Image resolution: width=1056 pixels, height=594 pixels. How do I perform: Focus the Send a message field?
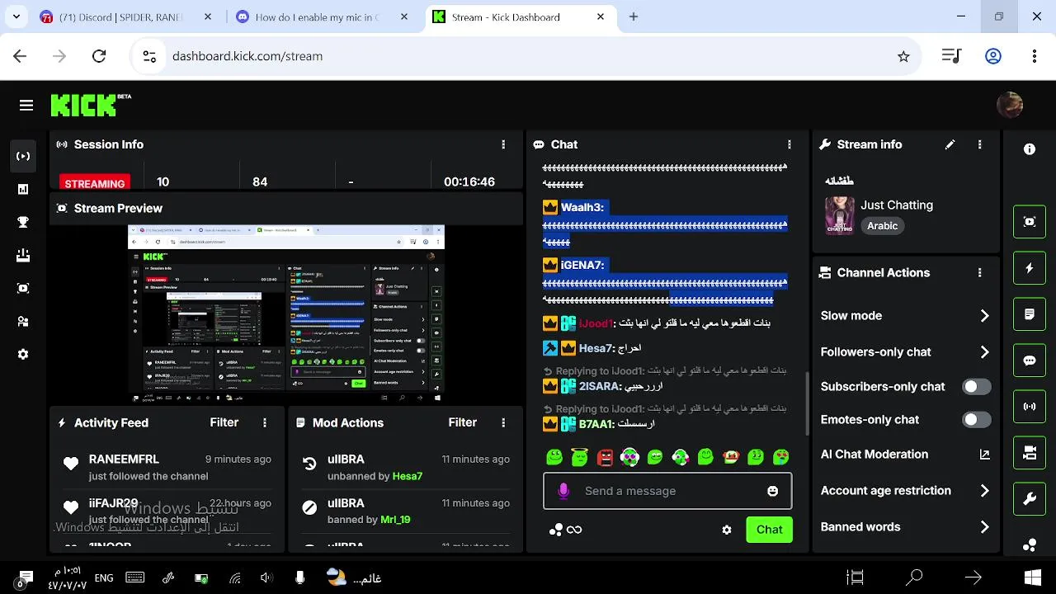pyautogui.click(x=667, y=491)
